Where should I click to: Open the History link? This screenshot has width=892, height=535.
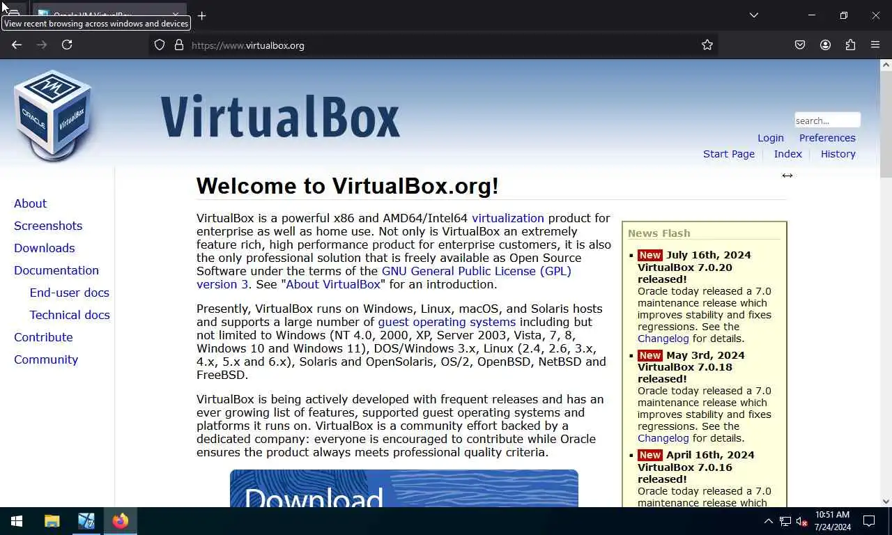click(838, 154)
